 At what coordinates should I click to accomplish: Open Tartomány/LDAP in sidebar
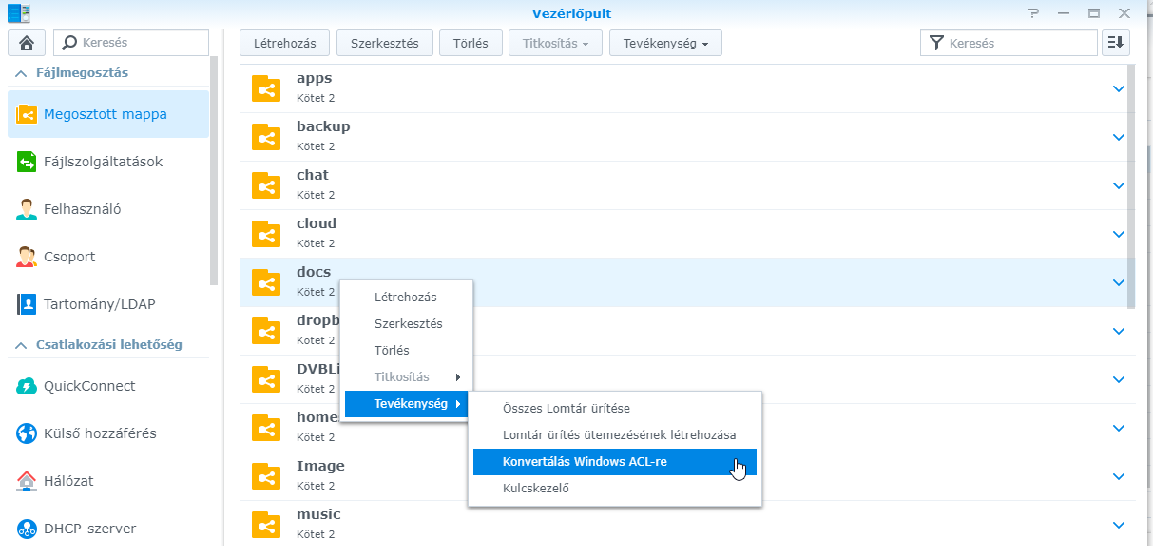pyautogui.click(x=108, y=304)
